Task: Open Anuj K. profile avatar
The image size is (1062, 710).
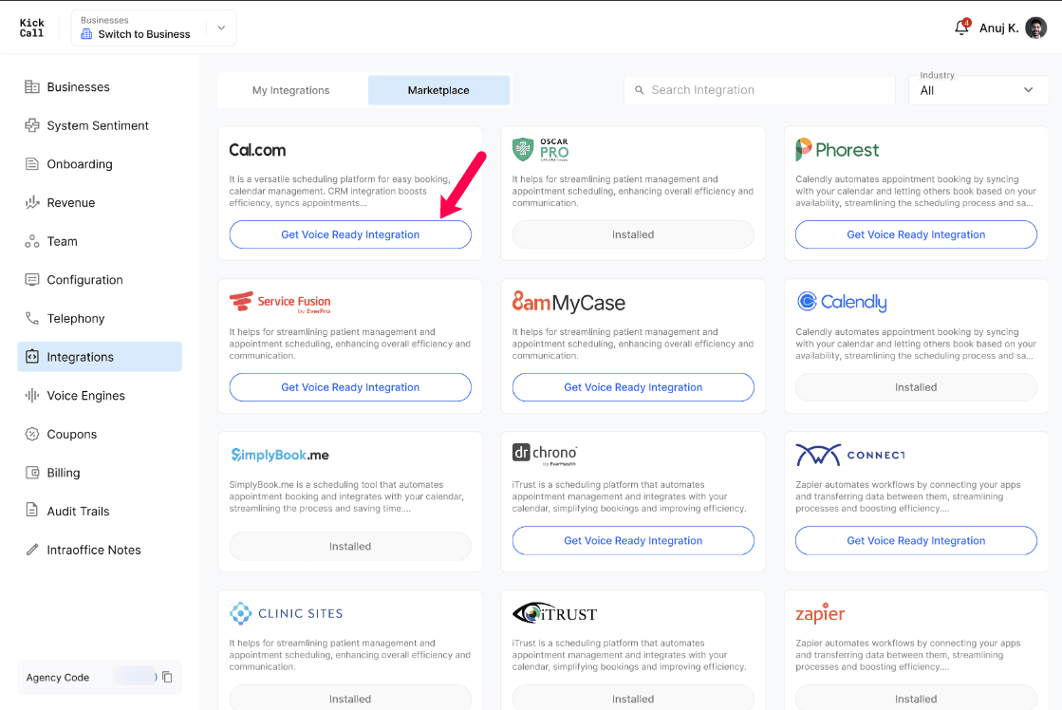Action: [1035, 28]
